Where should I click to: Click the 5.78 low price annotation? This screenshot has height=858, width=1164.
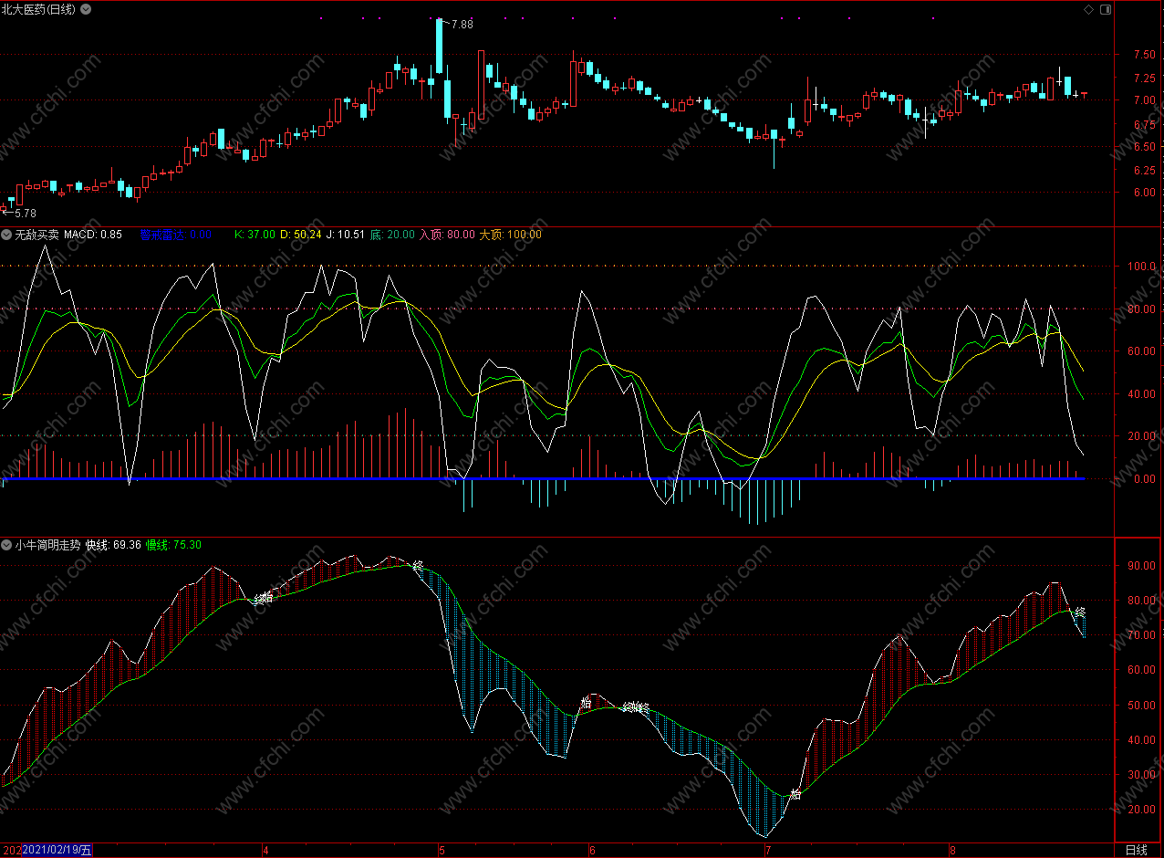click(24, 213)
